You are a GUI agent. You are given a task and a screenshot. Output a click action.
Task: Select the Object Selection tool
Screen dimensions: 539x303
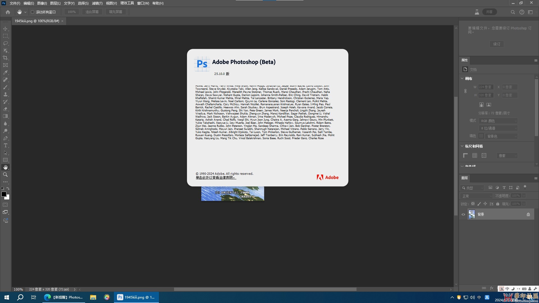(5, 51)
